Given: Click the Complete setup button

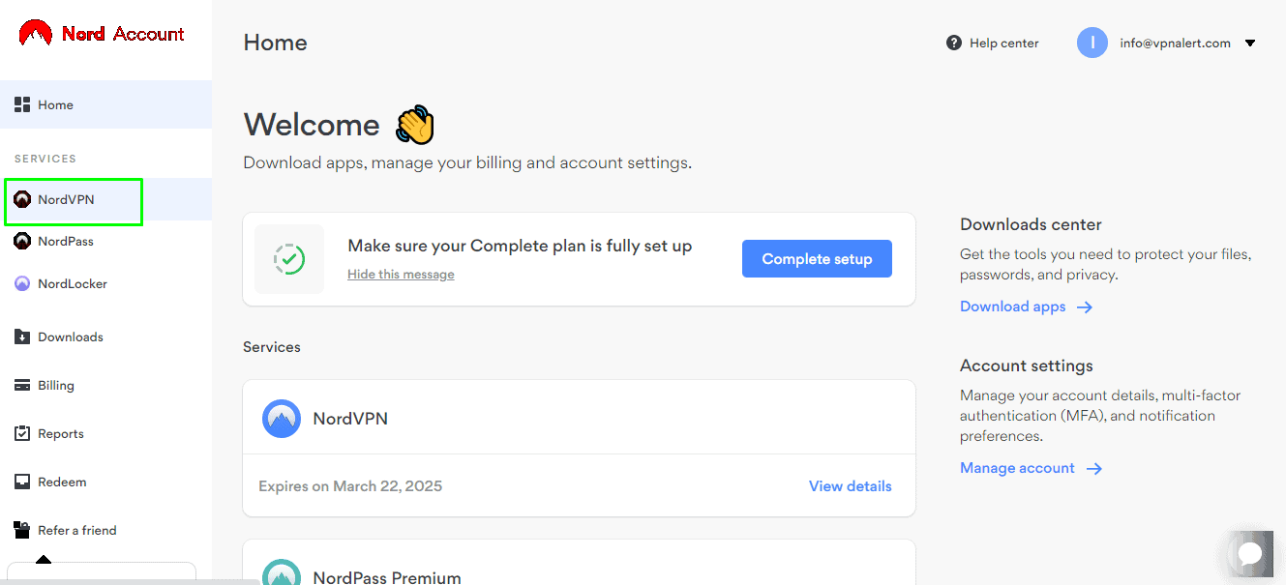Looking at the screenshot, I should tap(817, 259).
